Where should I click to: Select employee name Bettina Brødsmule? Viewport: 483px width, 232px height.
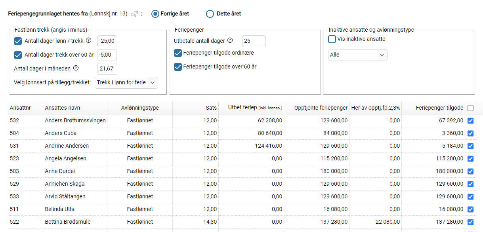[67, 222]
